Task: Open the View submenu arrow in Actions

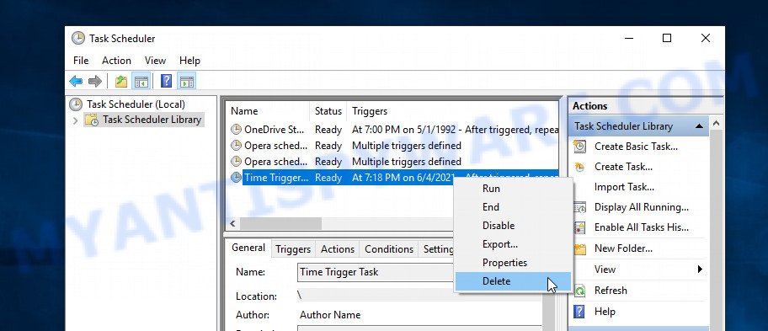Action: 700,270
